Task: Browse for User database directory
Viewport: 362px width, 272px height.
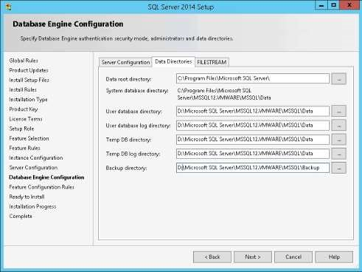Action: click(338, 111)
